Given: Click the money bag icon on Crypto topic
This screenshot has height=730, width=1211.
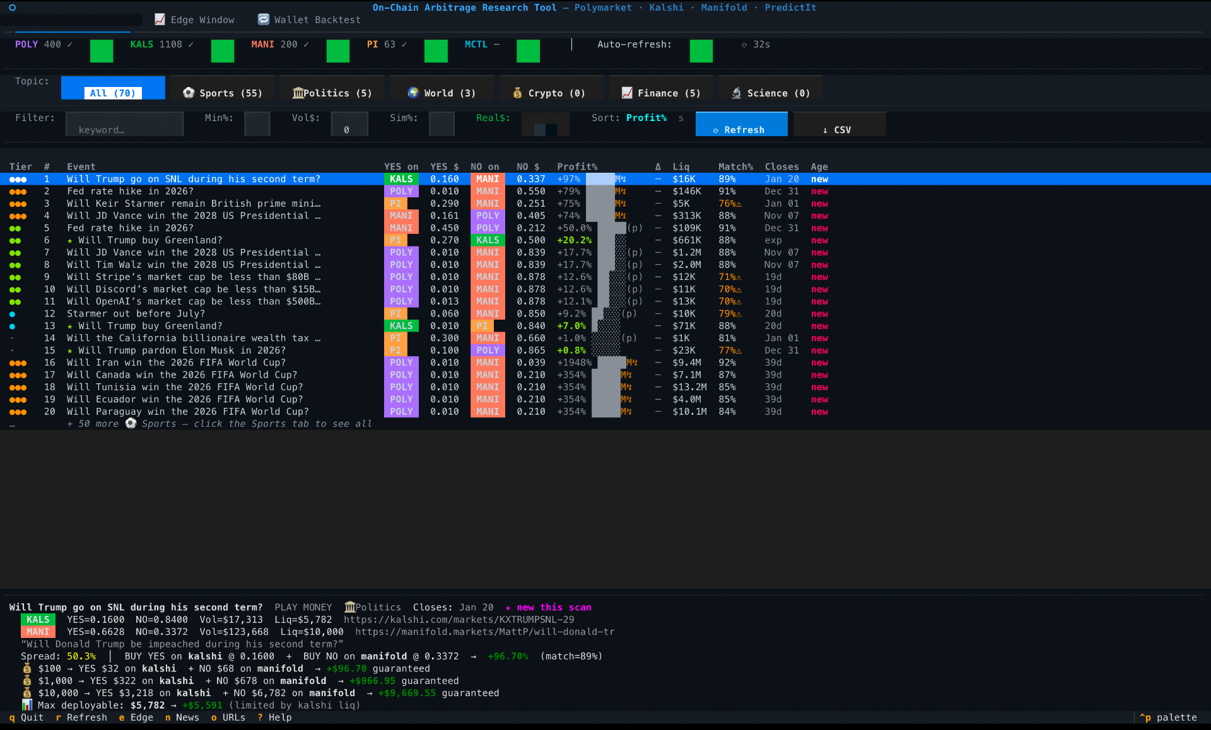Looking at the screenshot, I should 517,93.
